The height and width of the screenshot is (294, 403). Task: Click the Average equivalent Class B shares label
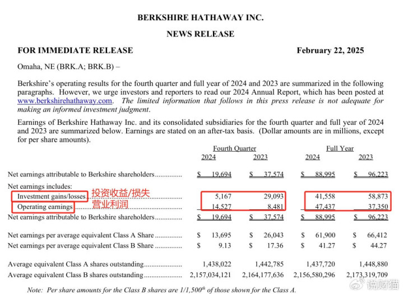coord(76,275)
